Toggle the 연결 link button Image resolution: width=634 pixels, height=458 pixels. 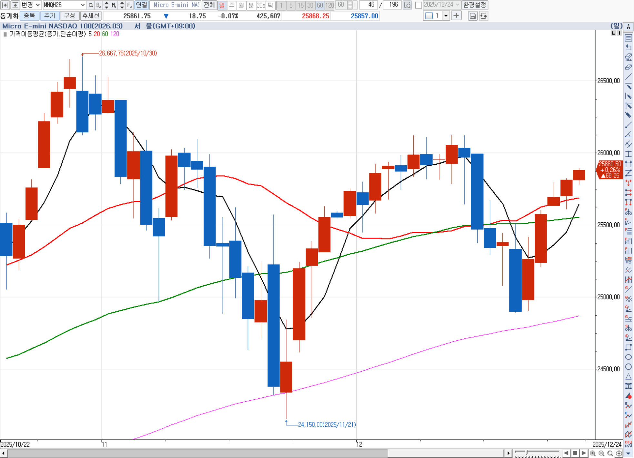point(141,5)
